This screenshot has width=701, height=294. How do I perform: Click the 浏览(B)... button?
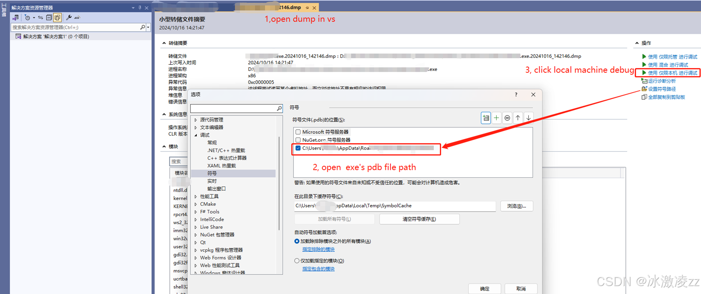pos(516,206)
